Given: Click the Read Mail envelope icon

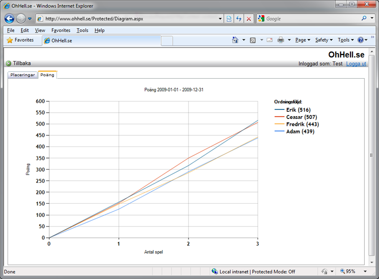Looking at the screenshot, I should (269, 40).
